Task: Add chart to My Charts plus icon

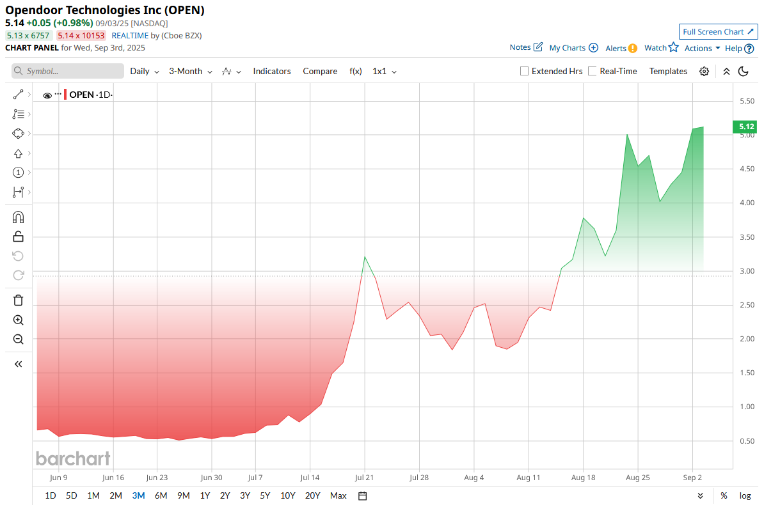Action: [593, 48]
